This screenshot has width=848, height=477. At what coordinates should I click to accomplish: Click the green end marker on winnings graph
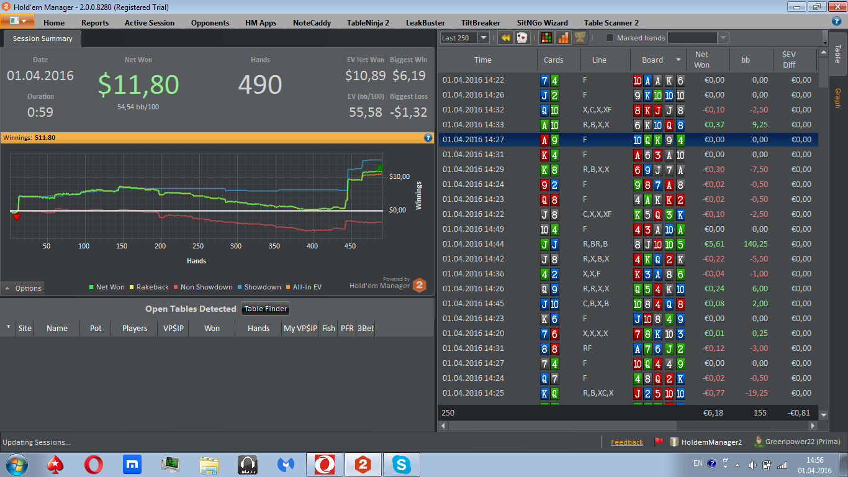(x=380, y=168)
